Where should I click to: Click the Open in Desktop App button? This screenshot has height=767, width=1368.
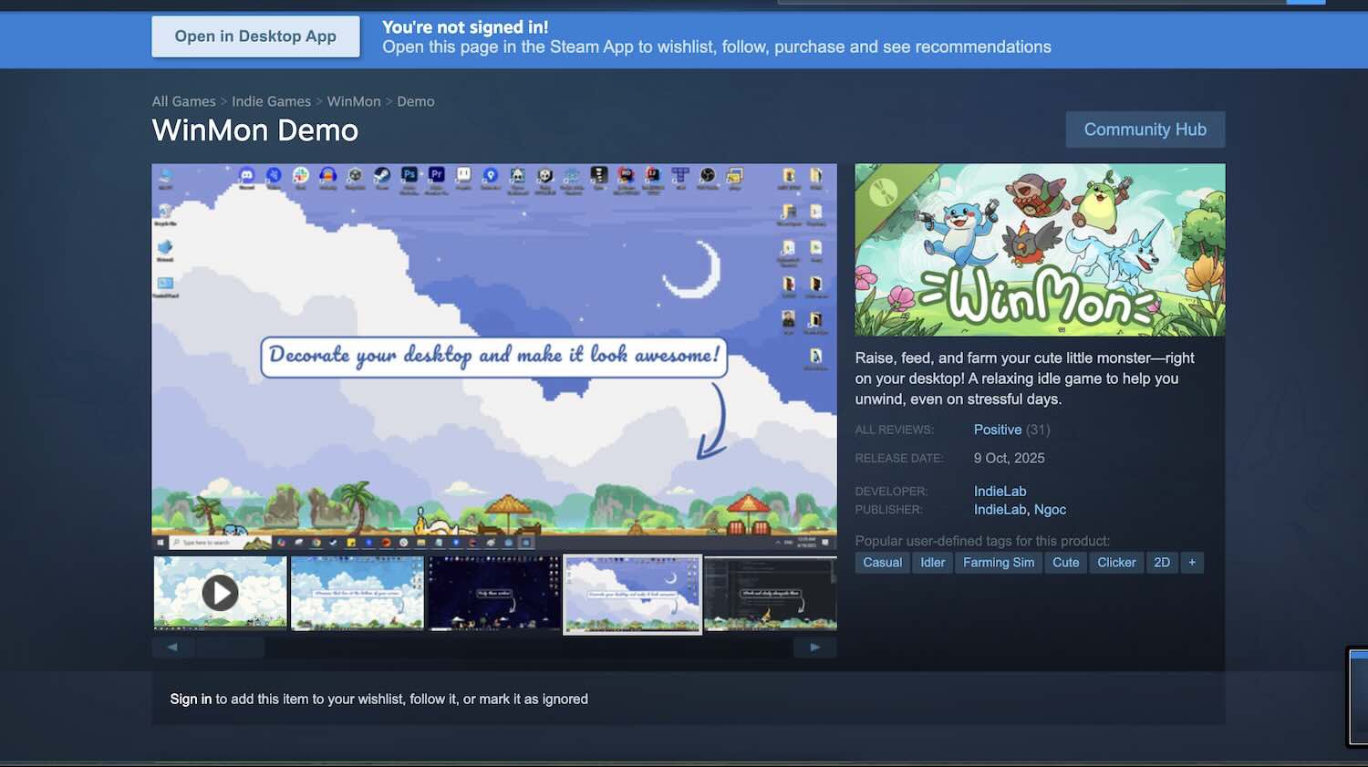point(255,36)
